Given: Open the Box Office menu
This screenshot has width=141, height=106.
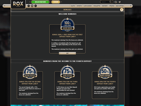Looking at the screenshot, I should pos(120,6).
